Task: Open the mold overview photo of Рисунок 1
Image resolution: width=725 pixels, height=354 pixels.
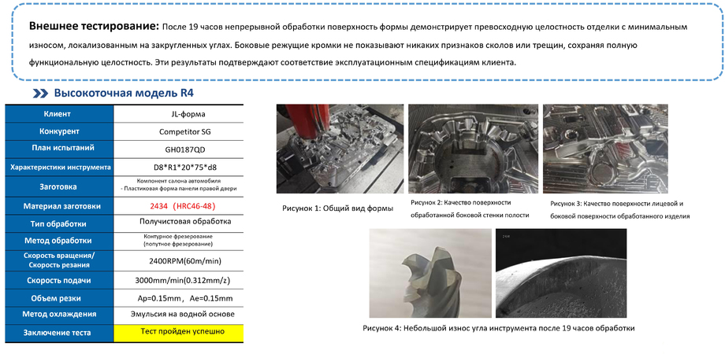Action: click(340, 149)
